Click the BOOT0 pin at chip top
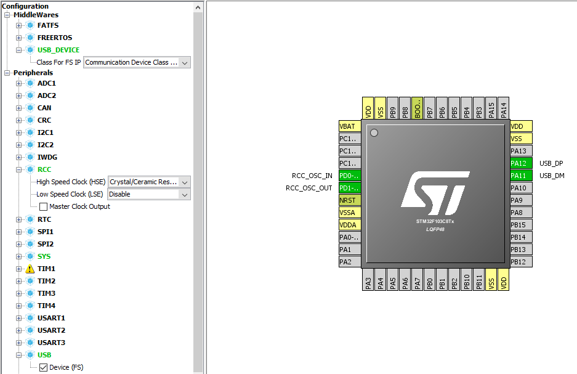This screenshot has height=374, width=577. [418, 108]
